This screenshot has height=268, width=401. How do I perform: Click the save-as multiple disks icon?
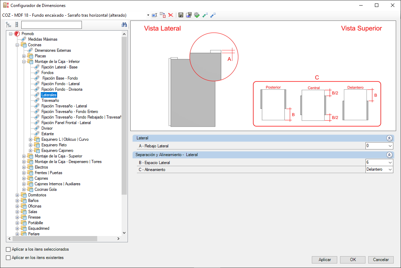pos(189,15)
